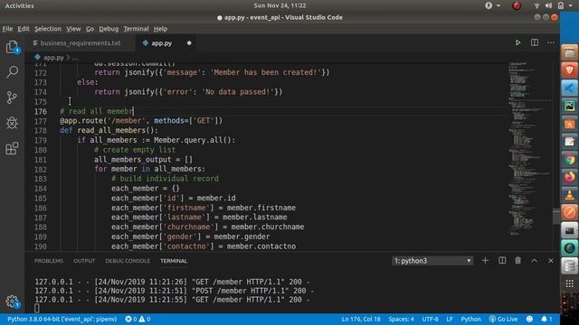The height and width of the screenshot is (325, 579).
Task: Switch to the OUTPUT panel tab
Action: (84, 261)
